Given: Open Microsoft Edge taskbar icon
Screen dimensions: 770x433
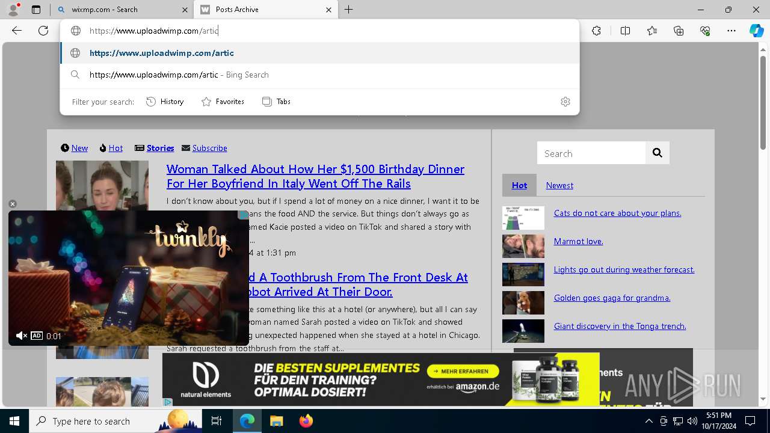Looking at the screenshot, I should (x=247, y=421).
